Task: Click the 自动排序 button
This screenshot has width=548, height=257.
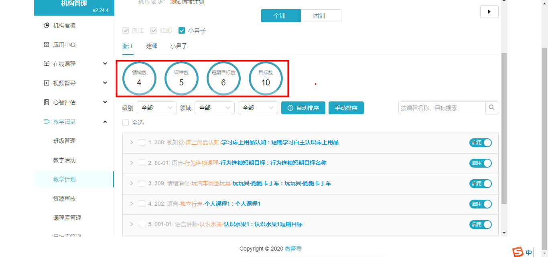Action: [303, 108]
